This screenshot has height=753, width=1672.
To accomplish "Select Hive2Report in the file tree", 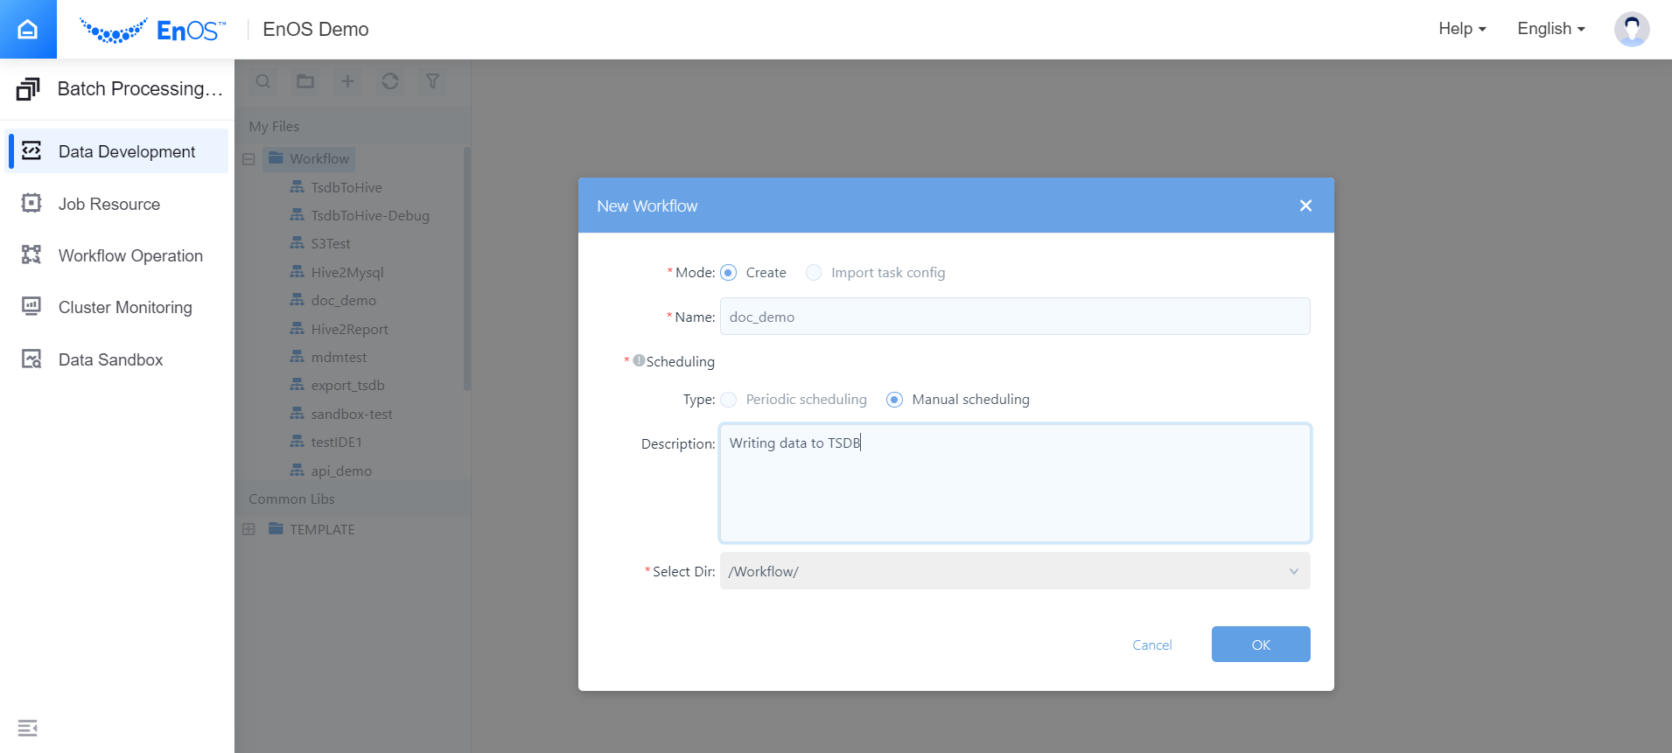I will (x=349, y=329).
